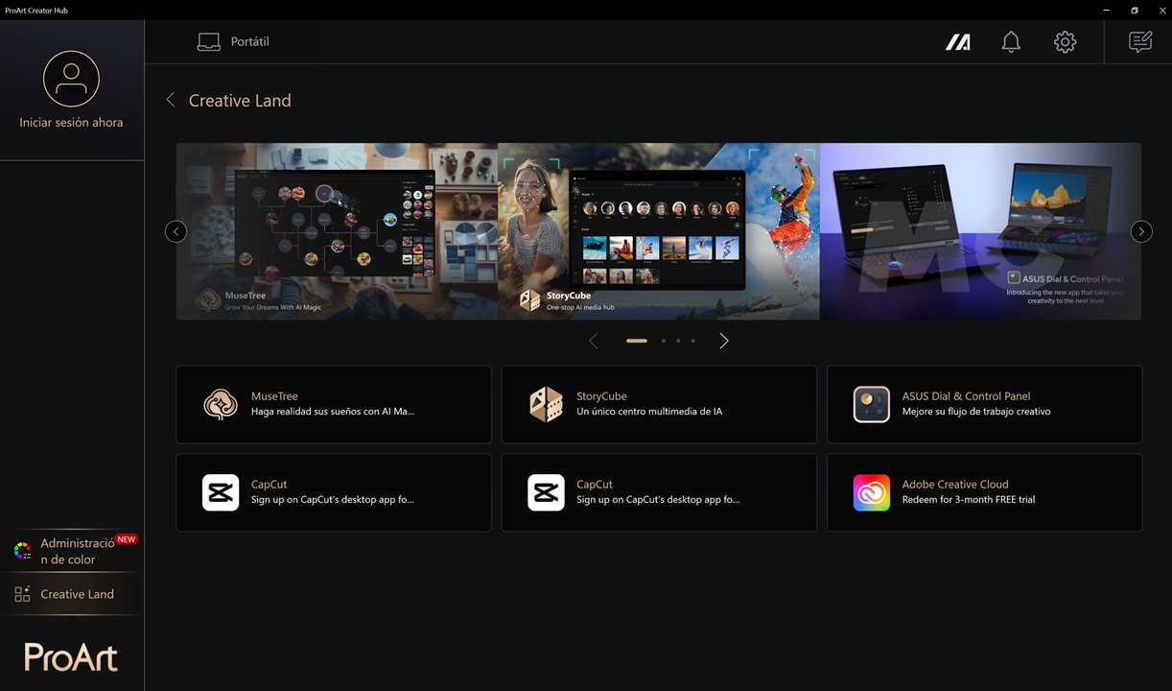This screenshot has width=1172, height=691.
Task: Open the notifications bell
Action: pos(1011,42)
